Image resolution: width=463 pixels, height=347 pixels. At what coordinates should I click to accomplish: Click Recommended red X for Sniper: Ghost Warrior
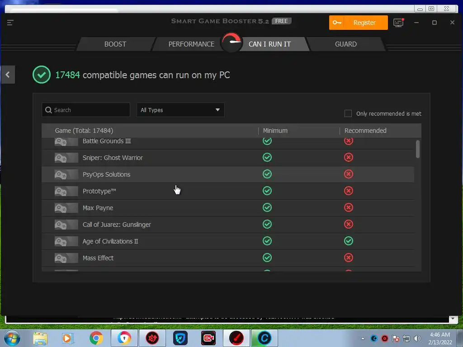coord(349,157)
